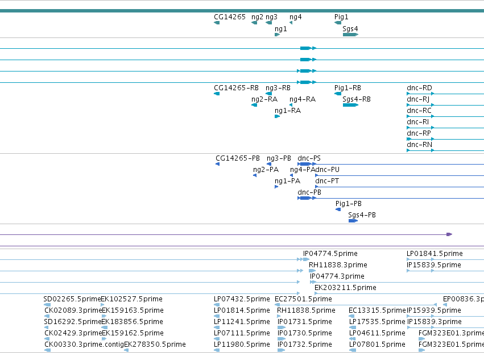484x353 pixels.
Task: Click the Pig1 gene glyph
Action: 338,23
